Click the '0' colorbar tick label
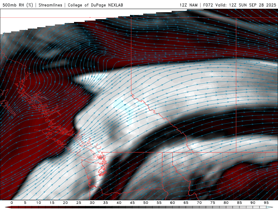This screenshot has width=278, height=209. tap(12, 203)
